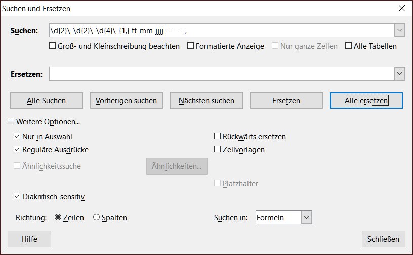
Task: Close the Suchen und Ersetzen dialog
Action: [x=402, y=9]
